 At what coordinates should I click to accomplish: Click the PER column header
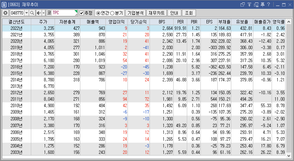(180, 22)
